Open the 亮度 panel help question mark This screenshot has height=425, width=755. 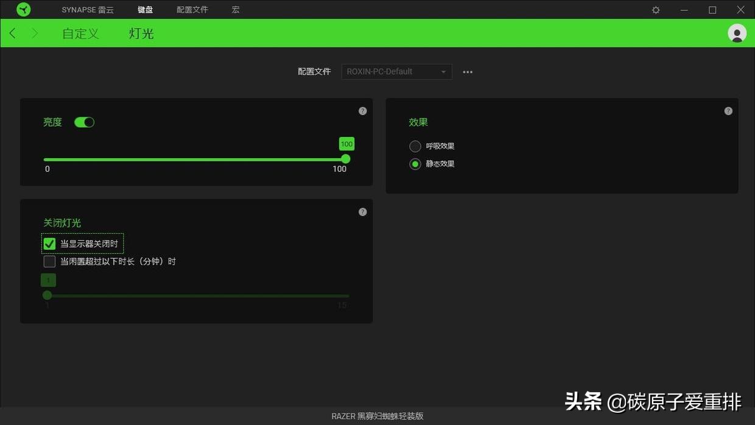[x=362, y=110]
